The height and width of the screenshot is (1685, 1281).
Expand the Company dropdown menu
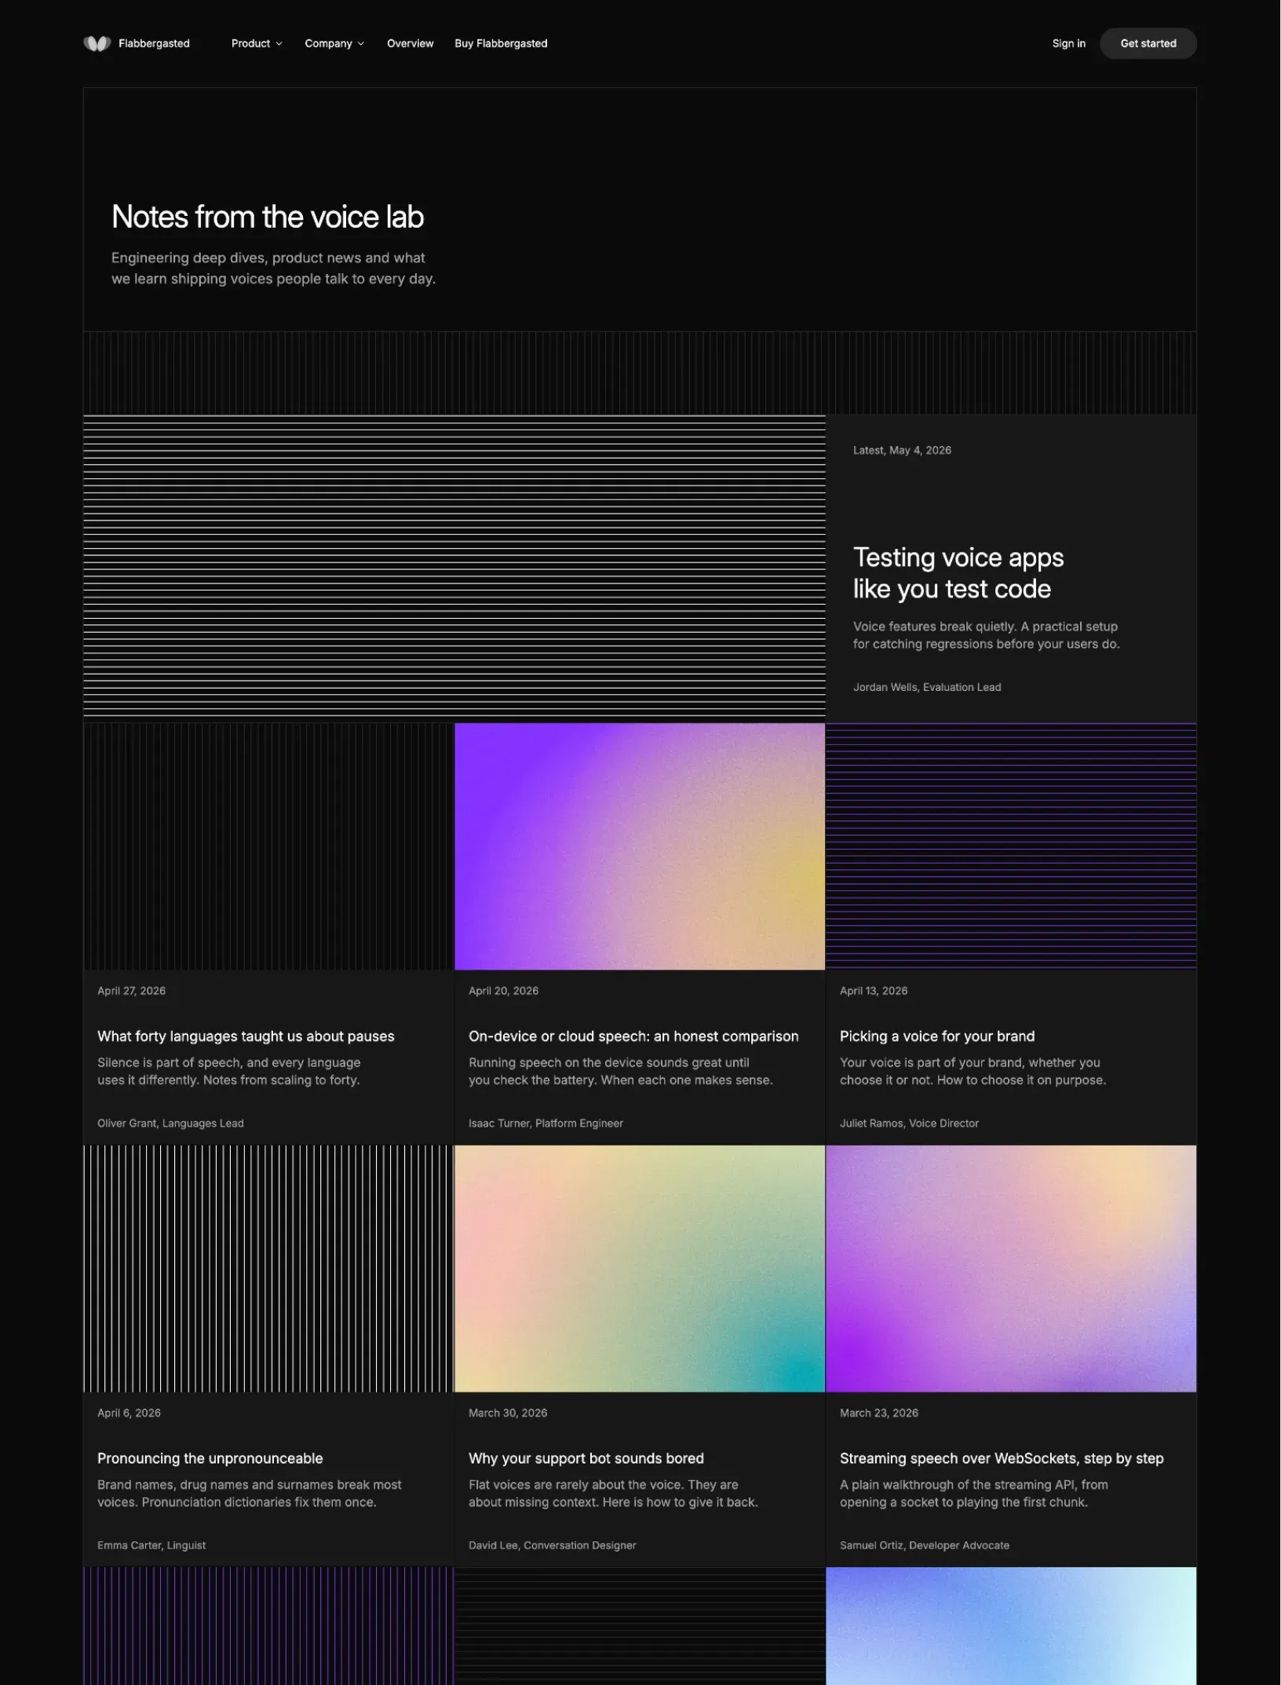click(334, 44)
